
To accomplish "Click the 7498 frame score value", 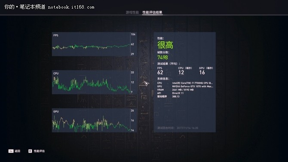I will [162, 58].
